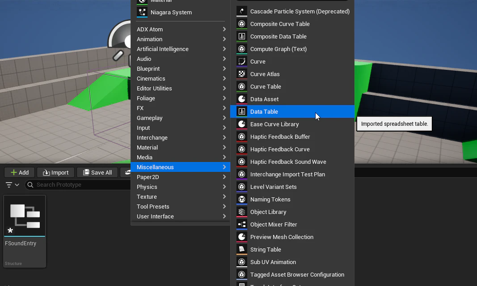Viewport: 477px width, 286px height.
Task: Click the 'FSoundEntry' asset name
Action: pos(21,243)
